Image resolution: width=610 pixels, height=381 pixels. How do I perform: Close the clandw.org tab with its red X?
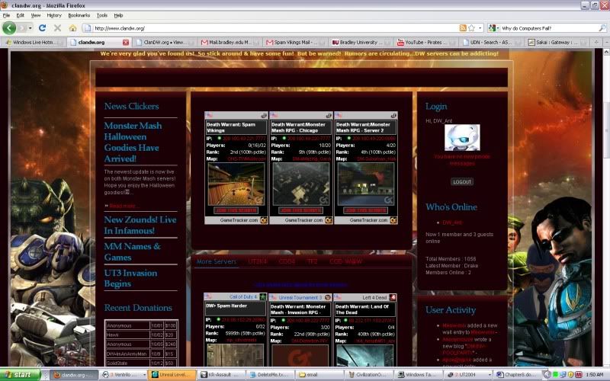pos(126,42)
